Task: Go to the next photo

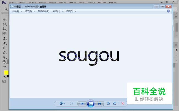Action: click(99, 104)
